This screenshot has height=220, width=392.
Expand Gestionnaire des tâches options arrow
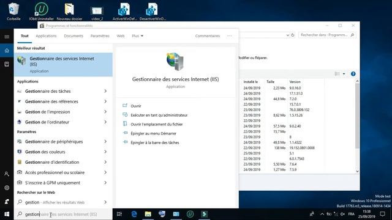coord(105,91)
